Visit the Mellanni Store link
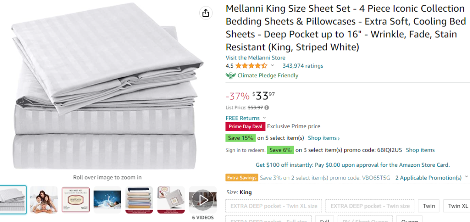 tap(255, 58)
